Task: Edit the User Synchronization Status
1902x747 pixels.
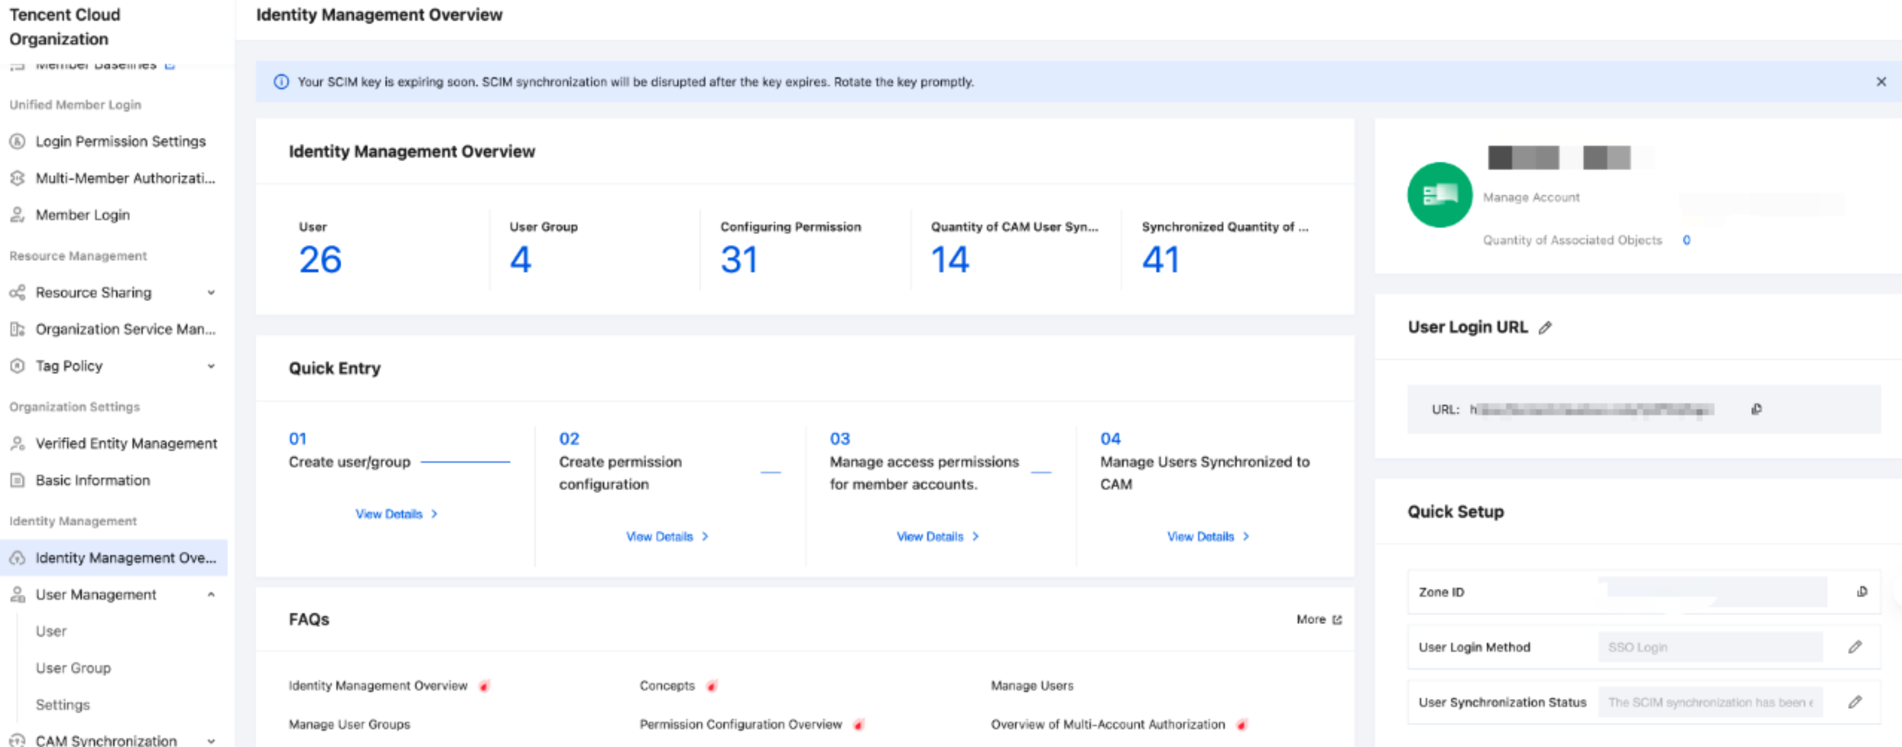Action: tap(1855, 702)
